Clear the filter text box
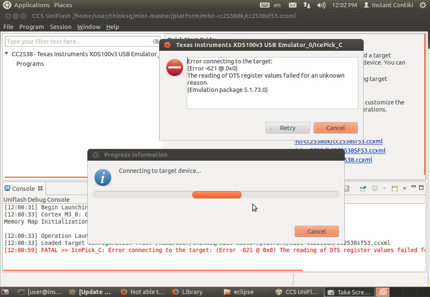Image resolution: width=430 pixels, height=297 pixels. point(156,42)
